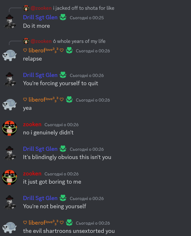Viewport: 191px width, 236px height.
Task: Click Drill Sgt Glen username above "You're not being yourself"
Action: [x=40, y=198]
